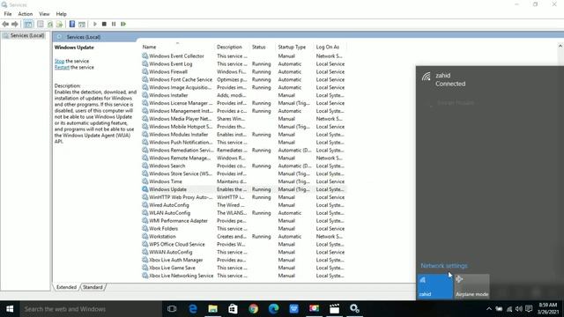Click the Restart Service green icon
The height and width of the screenshot is (317, 564).
pos(123,24)
